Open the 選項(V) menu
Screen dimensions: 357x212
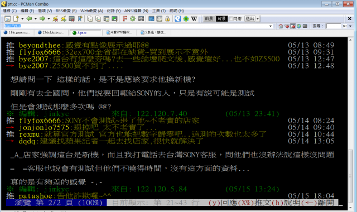[45, 11]
